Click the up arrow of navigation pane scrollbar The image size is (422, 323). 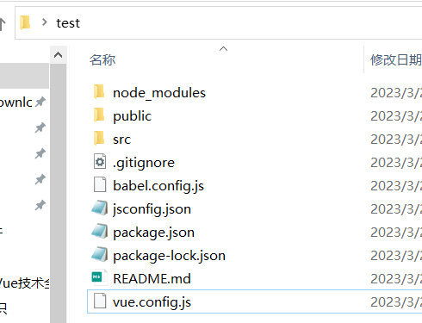point(59,54)
